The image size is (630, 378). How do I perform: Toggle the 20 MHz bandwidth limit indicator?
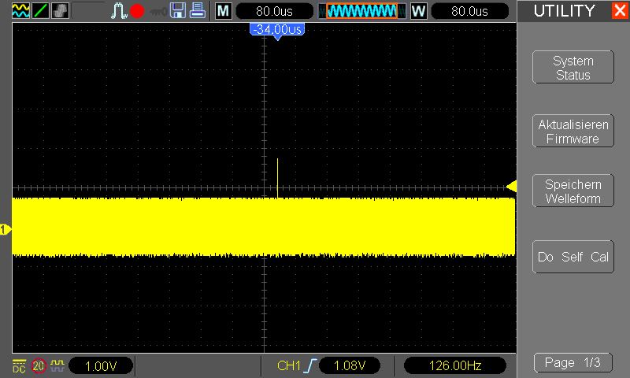tap(38, 365)
